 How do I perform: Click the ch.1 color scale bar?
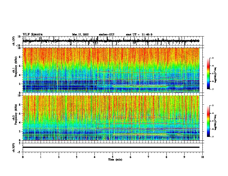[208, 74]
